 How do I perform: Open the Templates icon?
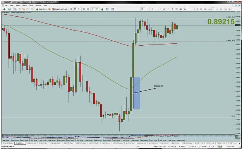112,9
